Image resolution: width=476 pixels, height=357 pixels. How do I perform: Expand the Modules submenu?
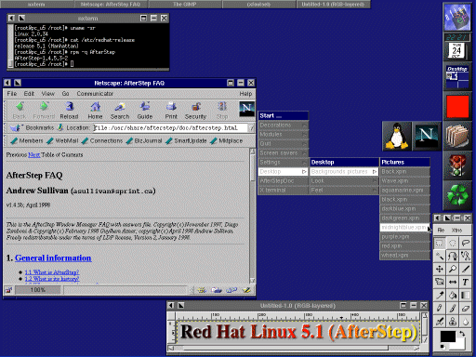coord(283,135)
